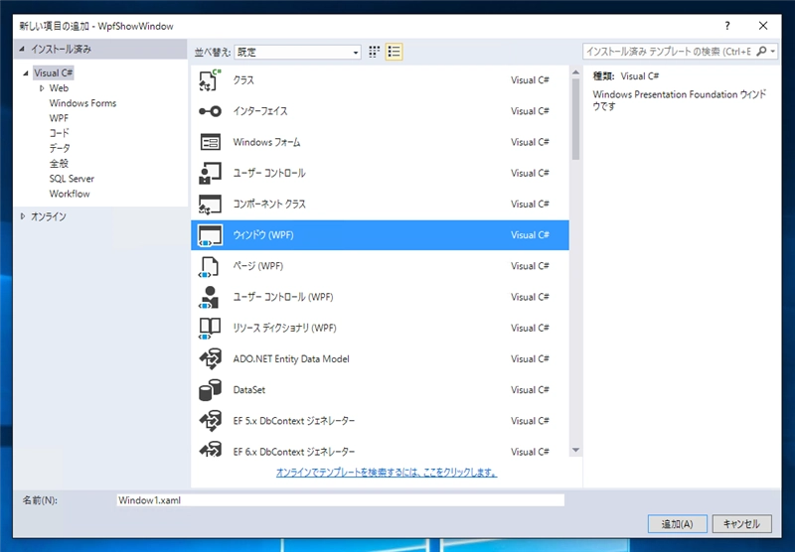The width and height of the screenshot is (795, 552).
Task: Click the リソース ディクショナリ (WPF) icon
Action: pos(210,329)
